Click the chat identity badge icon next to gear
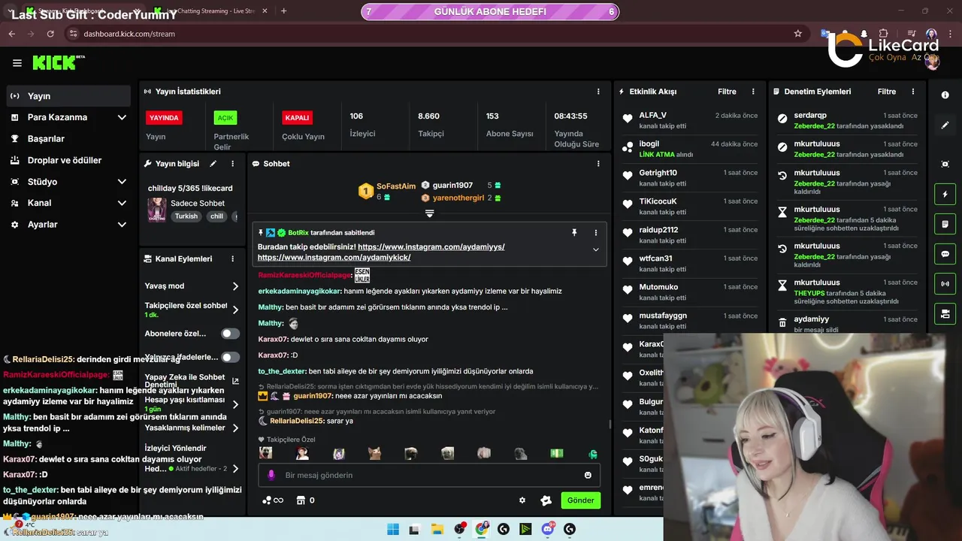962x541 pixels. (546, 500)
